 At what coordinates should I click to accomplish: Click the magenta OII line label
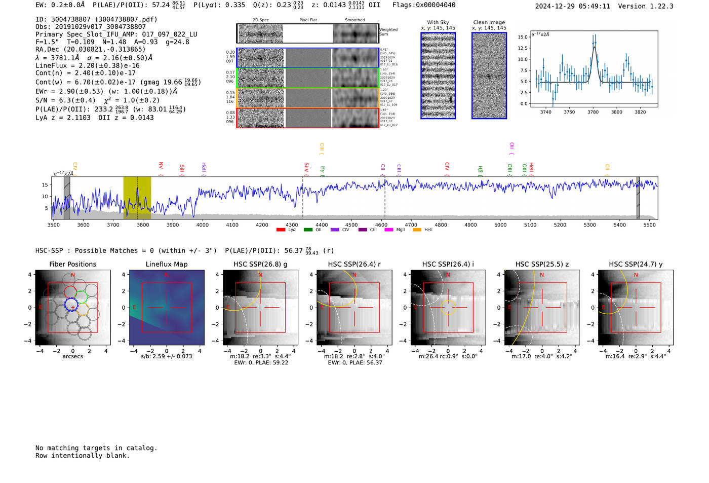coord(511,148)
